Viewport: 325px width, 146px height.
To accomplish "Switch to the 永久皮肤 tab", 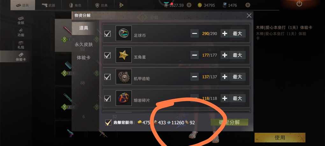I will click(x=84, y=45).
